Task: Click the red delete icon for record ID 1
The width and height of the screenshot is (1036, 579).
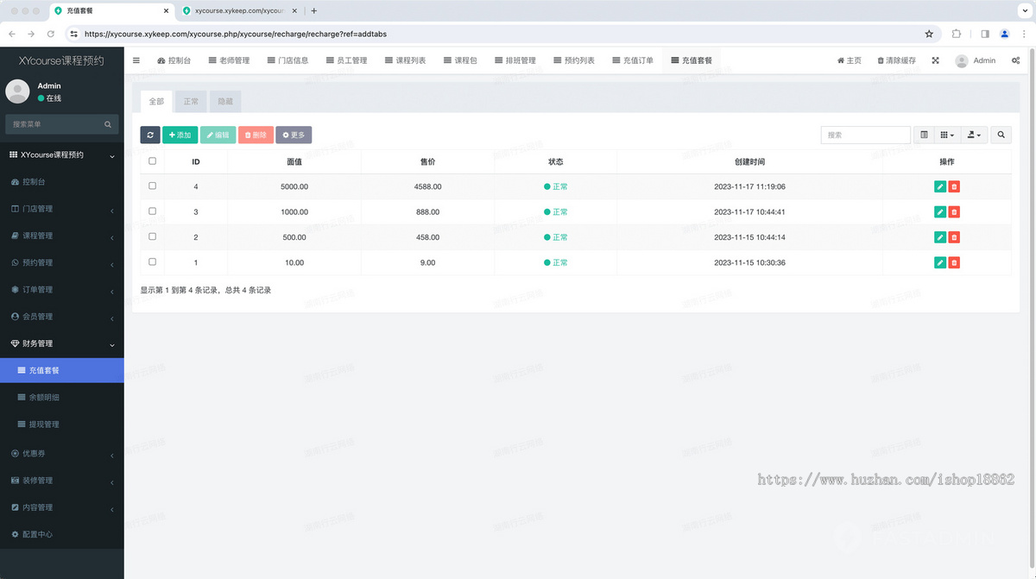Action: click(954, 262)
